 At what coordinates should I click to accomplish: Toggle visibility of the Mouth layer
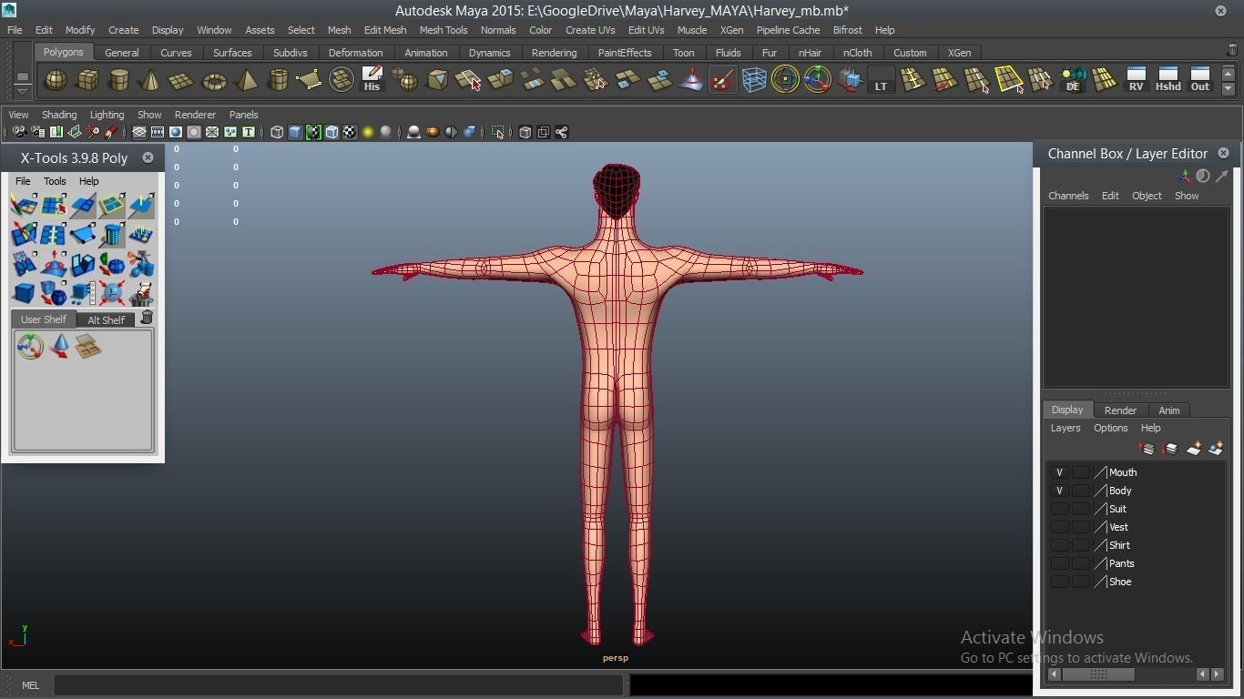[1059, 472]
